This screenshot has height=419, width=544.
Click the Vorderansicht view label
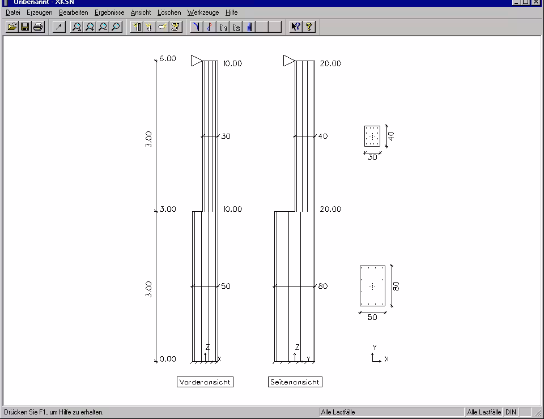[x=205, y=382]
